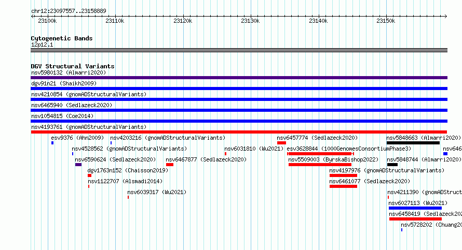Select the red nsv5509003 feature bar
Screen dimensions: 462x250
point(320,165)
